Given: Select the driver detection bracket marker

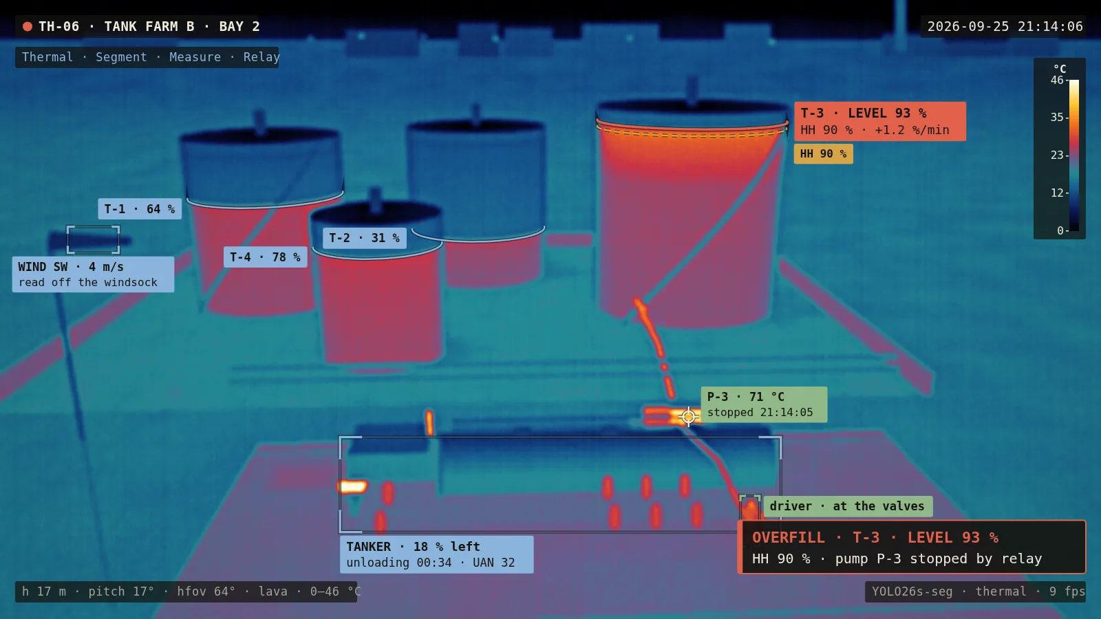Looking at the screenshot, I should point(750,508).
